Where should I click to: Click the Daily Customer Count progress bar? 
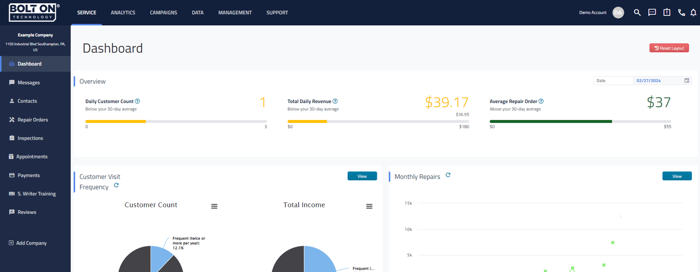[x=176, y=121]
